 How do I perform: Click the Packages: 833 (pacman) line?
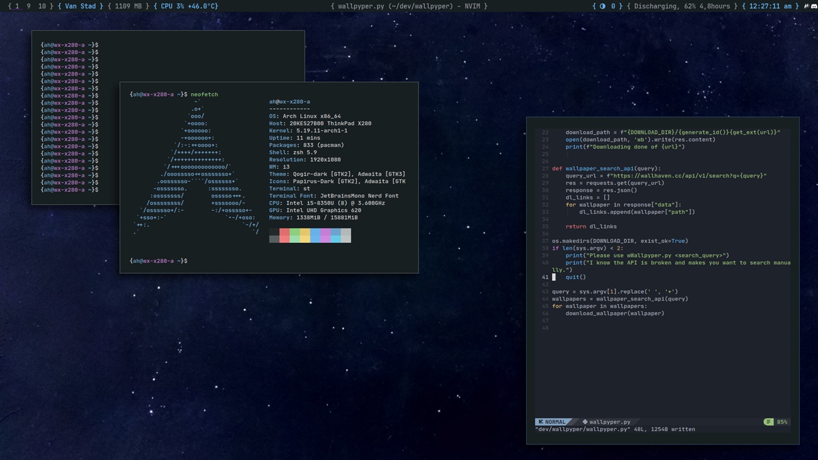click(306, 145)
